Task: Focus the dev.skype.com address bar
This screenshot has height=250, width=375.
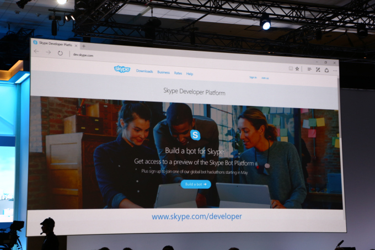Action: pos(168,57)
